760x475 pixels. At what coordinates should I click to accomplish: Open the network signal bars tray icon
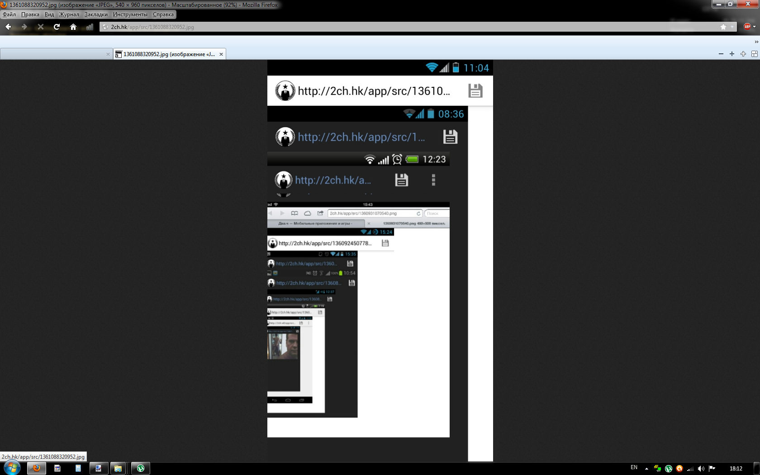coord(690,469)
